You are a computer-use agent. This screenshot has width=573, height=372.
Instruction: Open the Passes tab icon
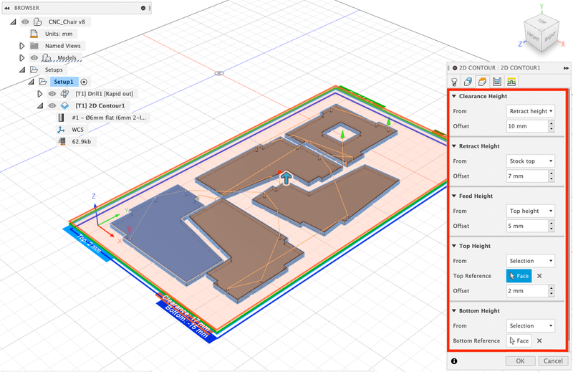click(x=496, y=80)
